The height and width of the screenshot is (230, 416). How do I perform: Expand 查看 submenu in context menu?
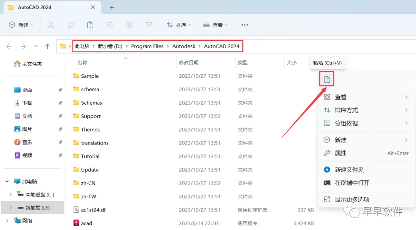coord(366,97)
